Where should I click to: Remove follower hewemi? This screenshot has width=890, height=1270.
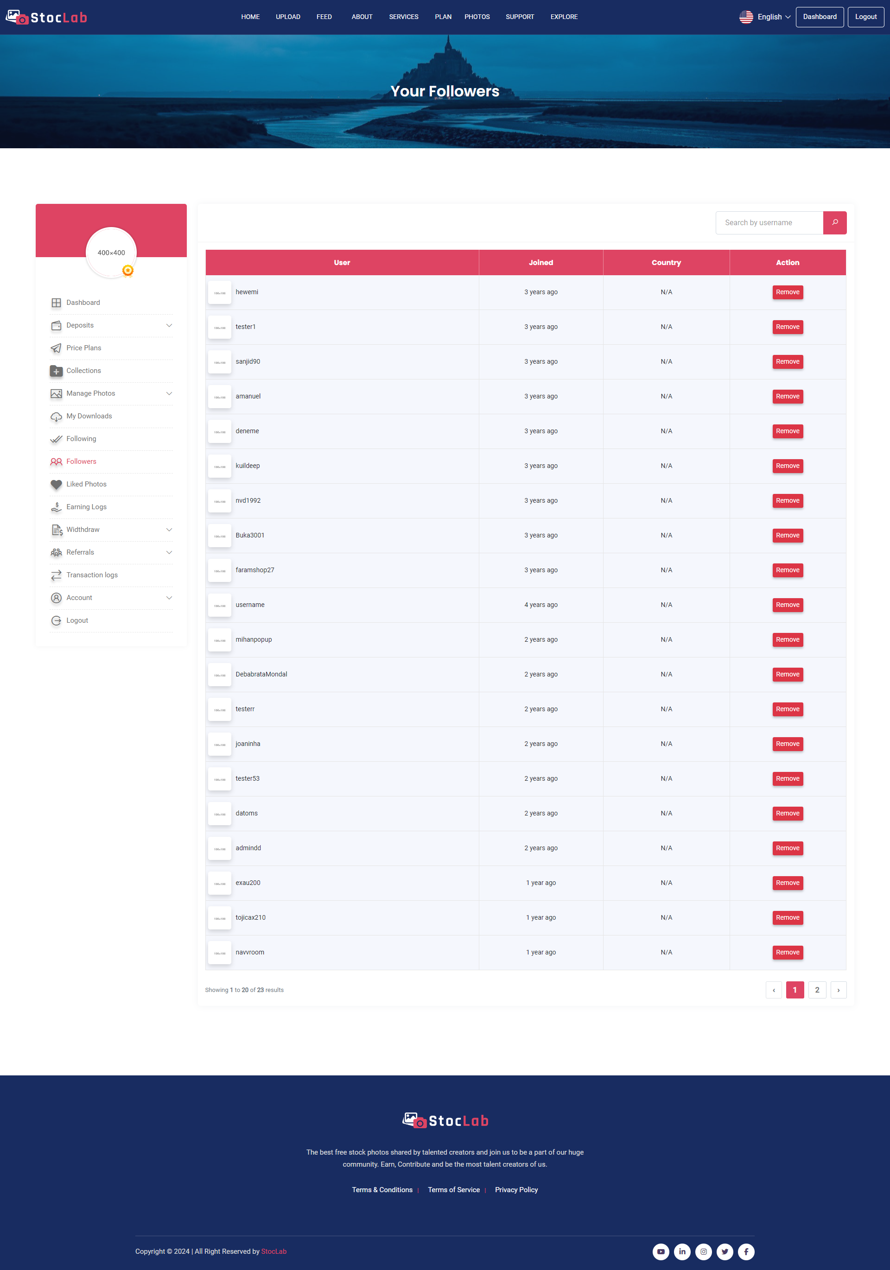[787, 292]
